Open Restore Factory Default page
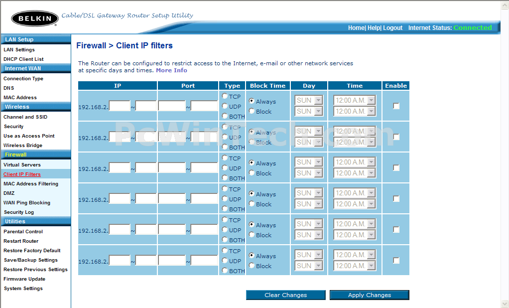 32,251
